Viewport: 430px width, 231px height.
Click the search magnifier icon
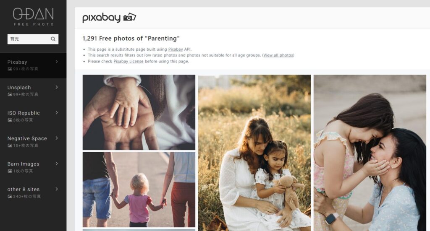click(x=53, y=39)
